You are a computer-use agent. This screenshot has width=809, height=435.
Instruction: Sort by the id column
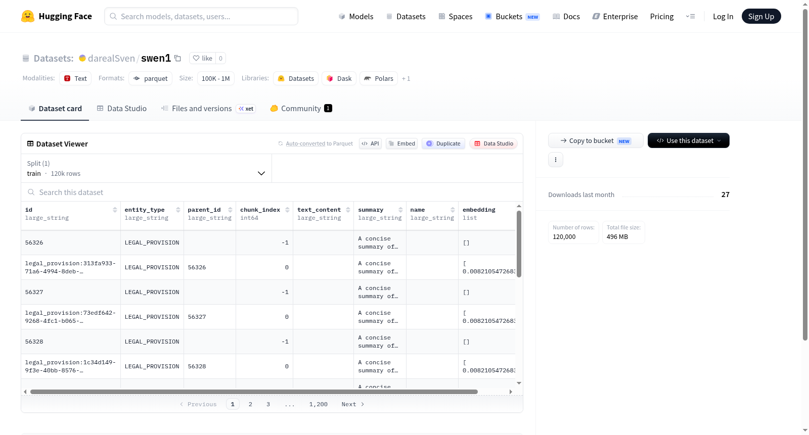coord(115,210)
